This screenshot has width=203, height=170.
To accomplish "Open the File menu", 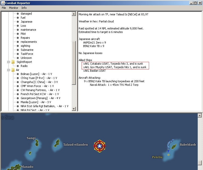I will pos(4,8).
